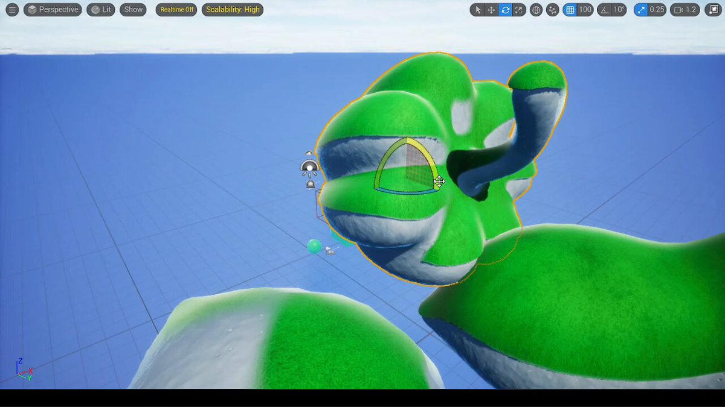
Task: Select the teal sphere actor in viewport
Action: click(314, 246)
